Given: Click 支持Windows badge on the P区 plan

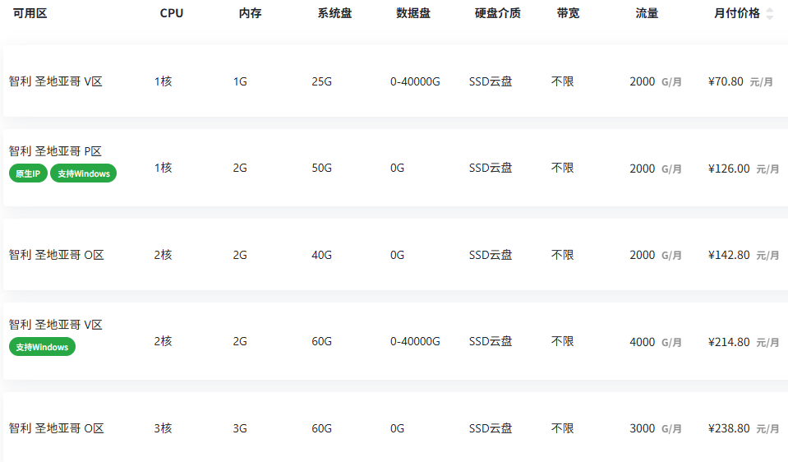Looking at the screenshot, I should [x=83, y=173].
